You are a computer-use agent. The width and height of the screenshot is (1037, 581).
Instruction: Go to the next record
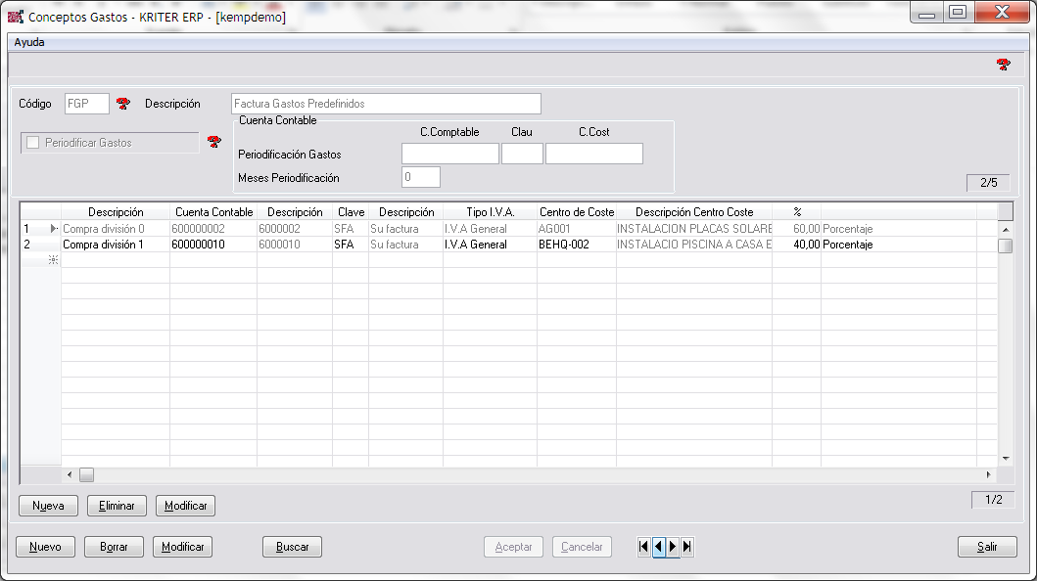click(673, 547)
